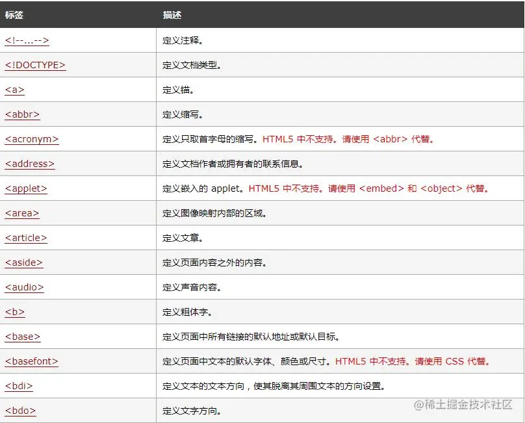This screenshot has width=525, height=423.
Task: Open the <address> tag link
Action: [29, 164]
